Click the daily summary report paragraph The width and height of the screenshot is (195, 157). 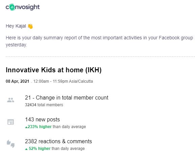pos(99,41)
